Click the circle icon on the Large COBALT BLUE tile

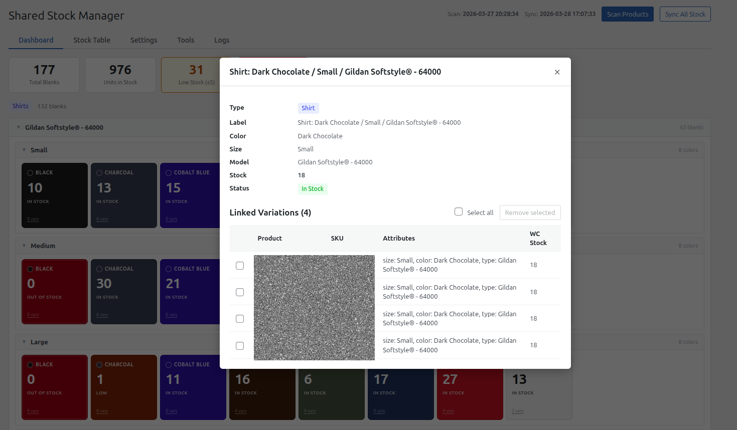(x=169, y=364)
